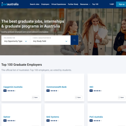Save the Capgemini Australia card
The image size is (126, 126).
[x=36, y=98]
